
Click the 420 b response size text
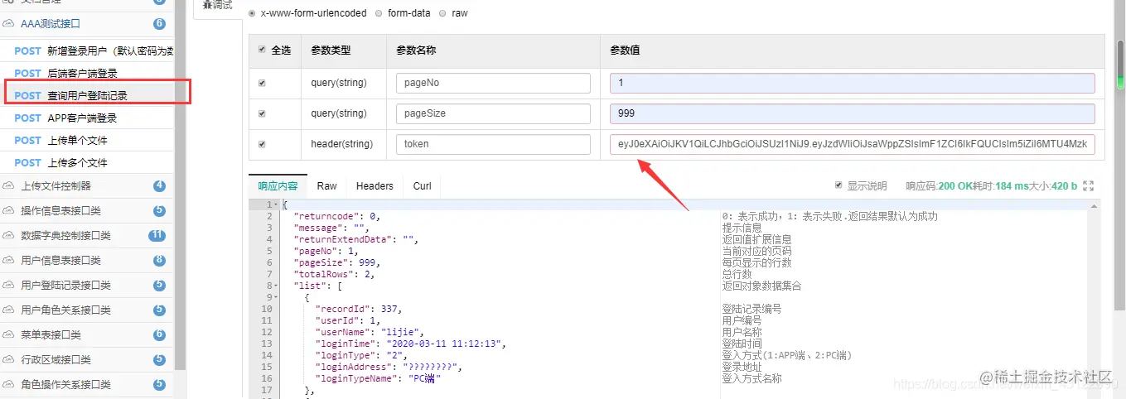[1064, 186]
